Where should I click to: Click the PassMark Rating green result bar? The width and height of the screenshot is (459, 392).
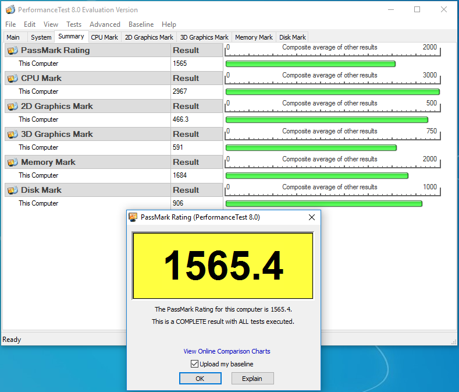pos(311,64)
